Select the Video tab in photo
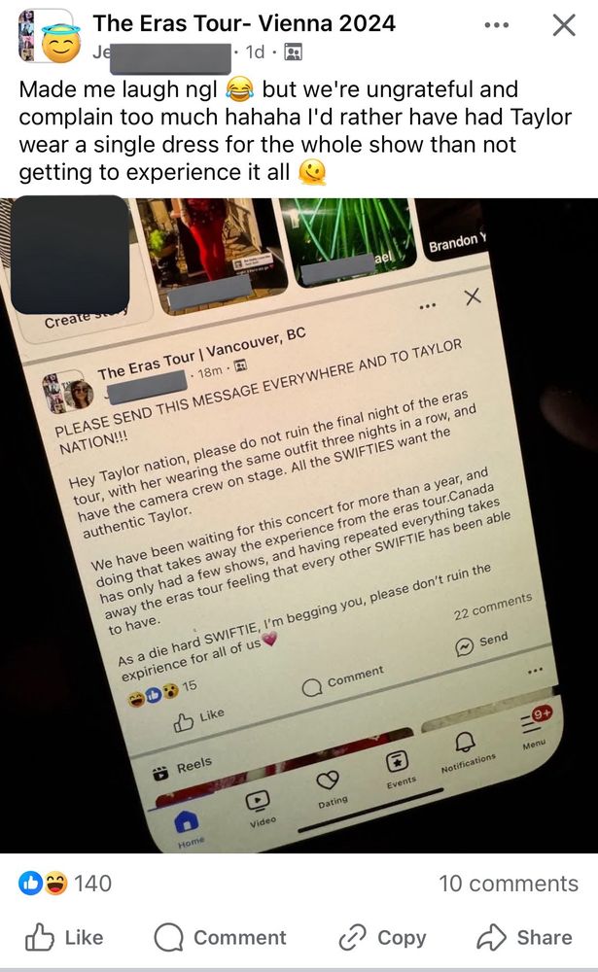Image resolution: width=598 pixels, height=972 pixels. point(260,809)
